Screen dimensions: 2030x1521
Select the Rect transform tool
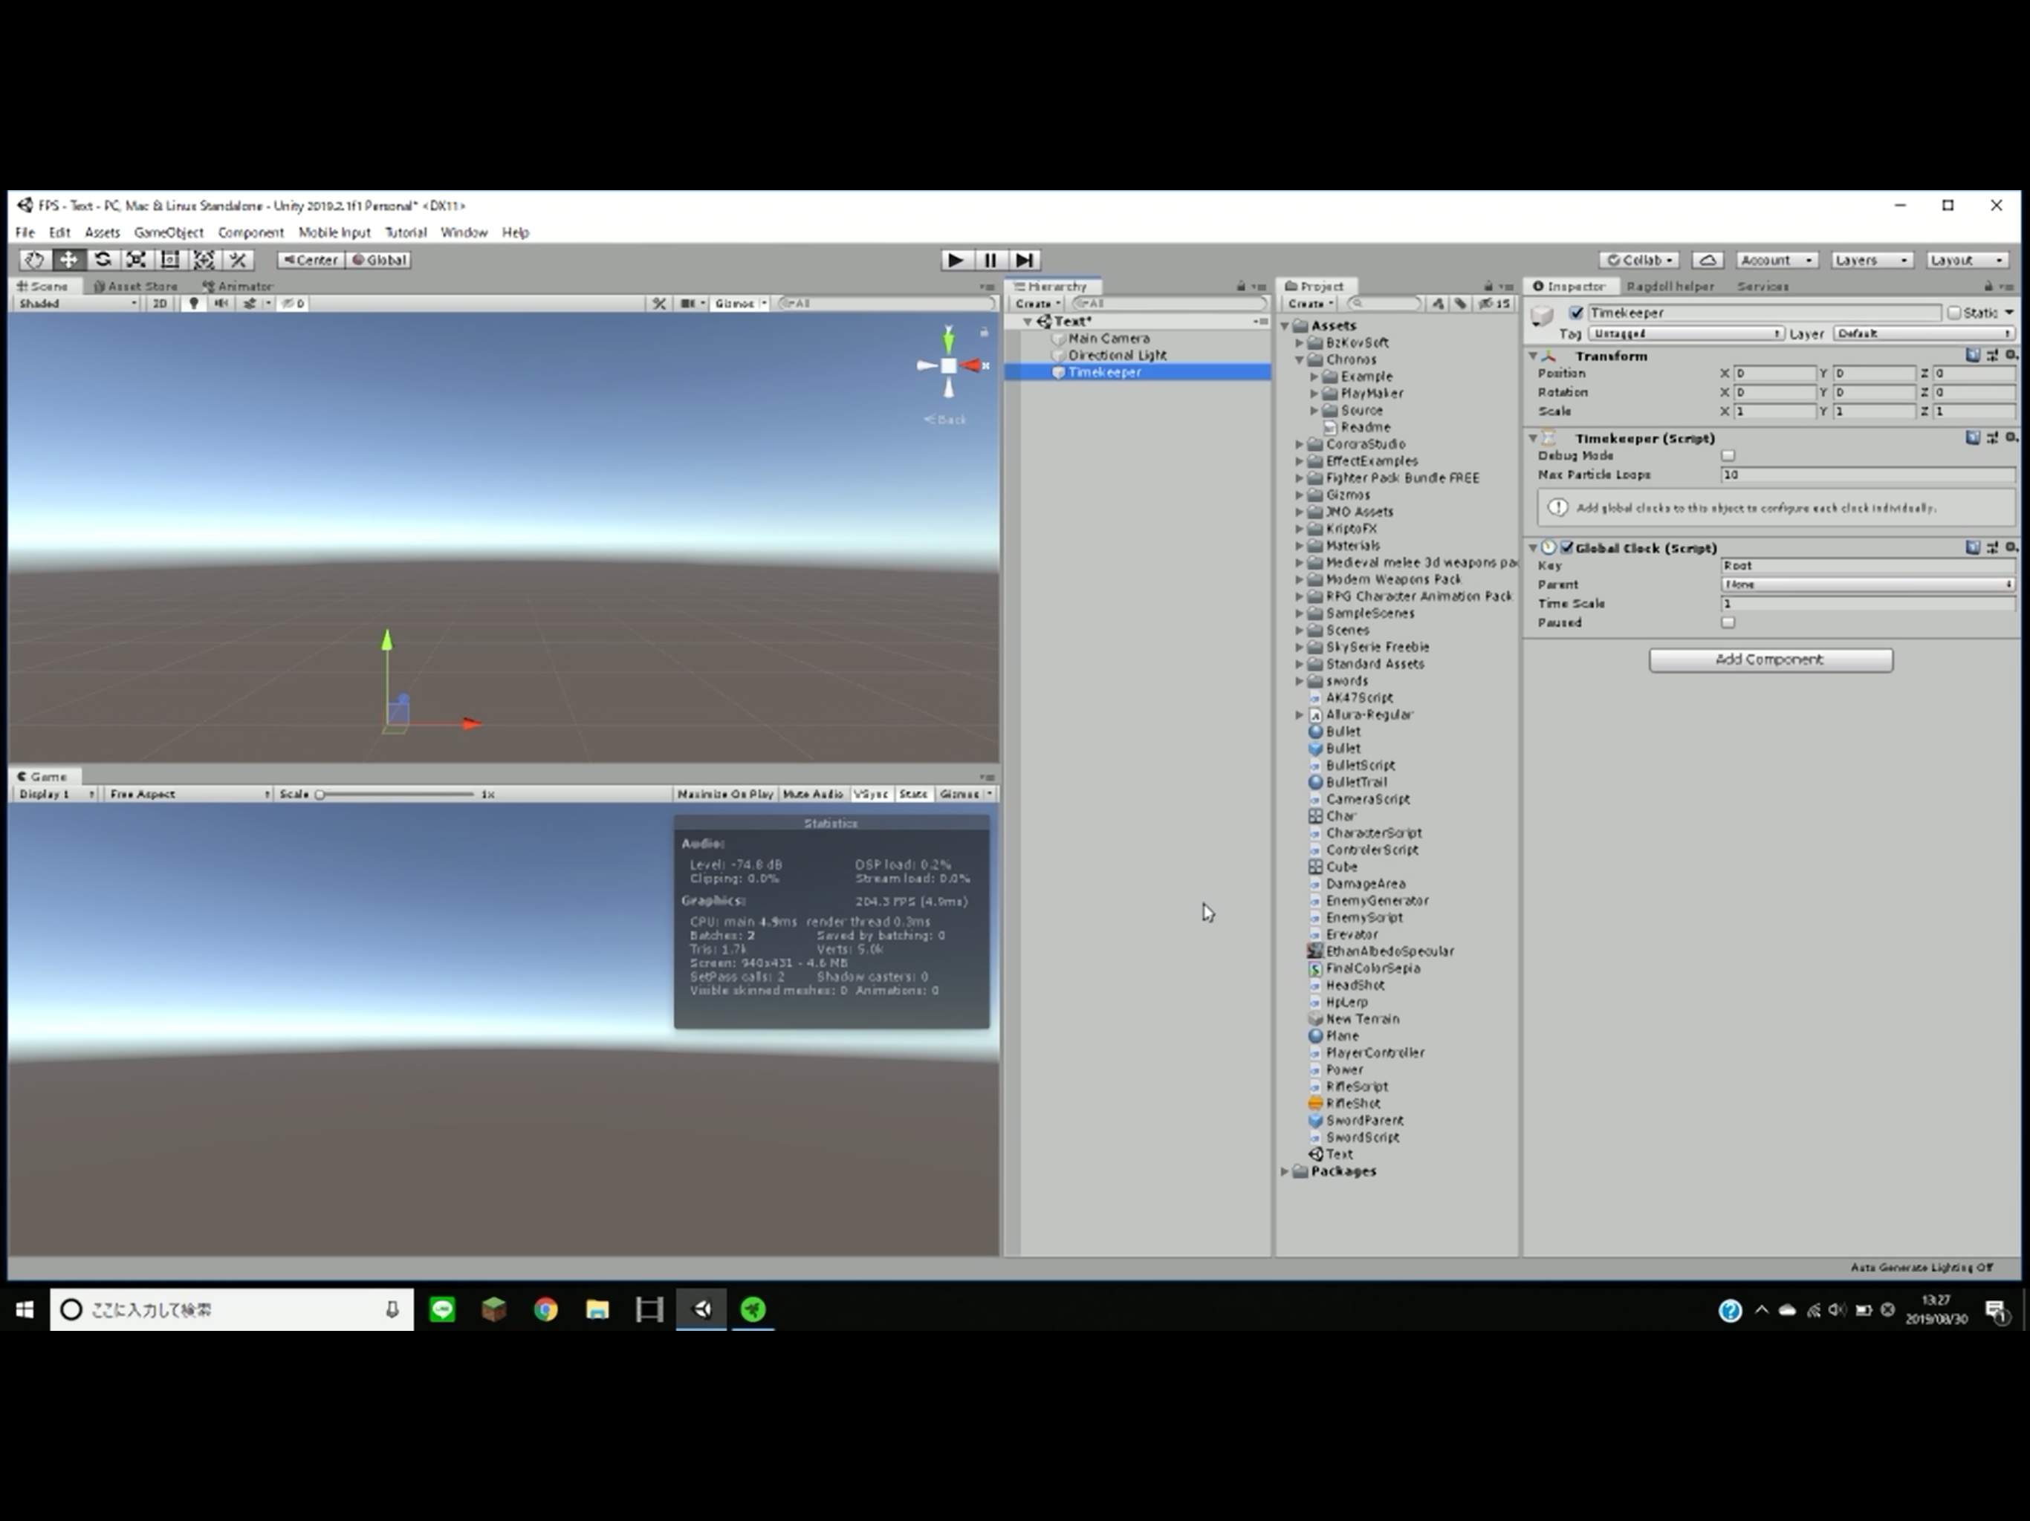[169, 260]
